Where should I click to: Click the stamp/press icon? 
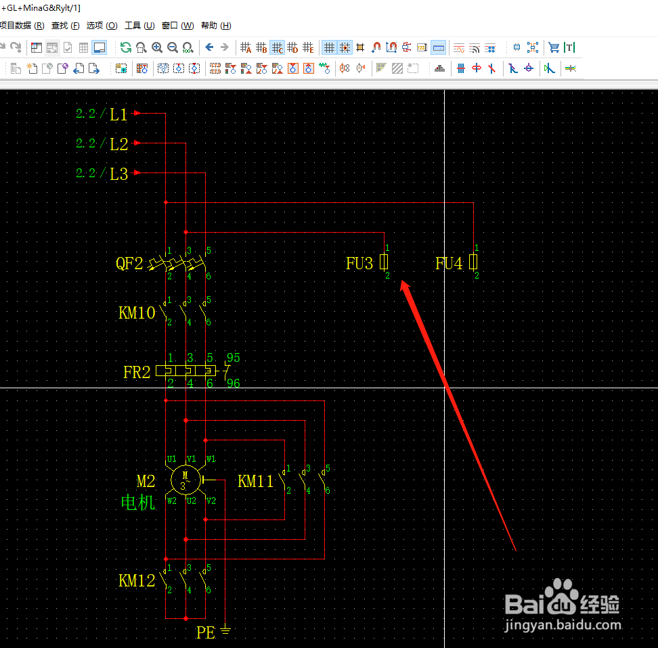[439, 68]
